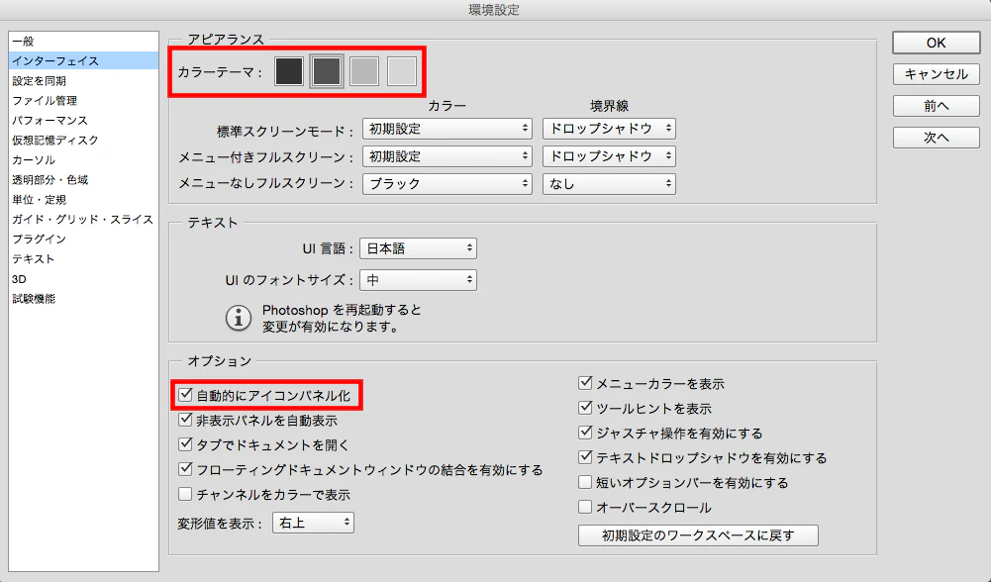Click the info icon beside the Photoshop restart notice
Image resolution: width=991 pixels, height=582 pixels.
239,318
